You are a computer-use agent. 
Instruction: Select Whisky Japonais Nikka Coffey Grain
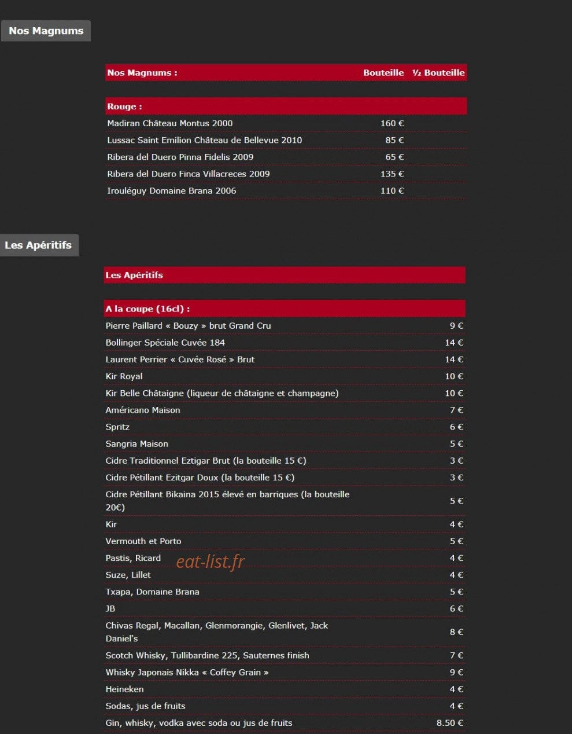tap(187, 672)
